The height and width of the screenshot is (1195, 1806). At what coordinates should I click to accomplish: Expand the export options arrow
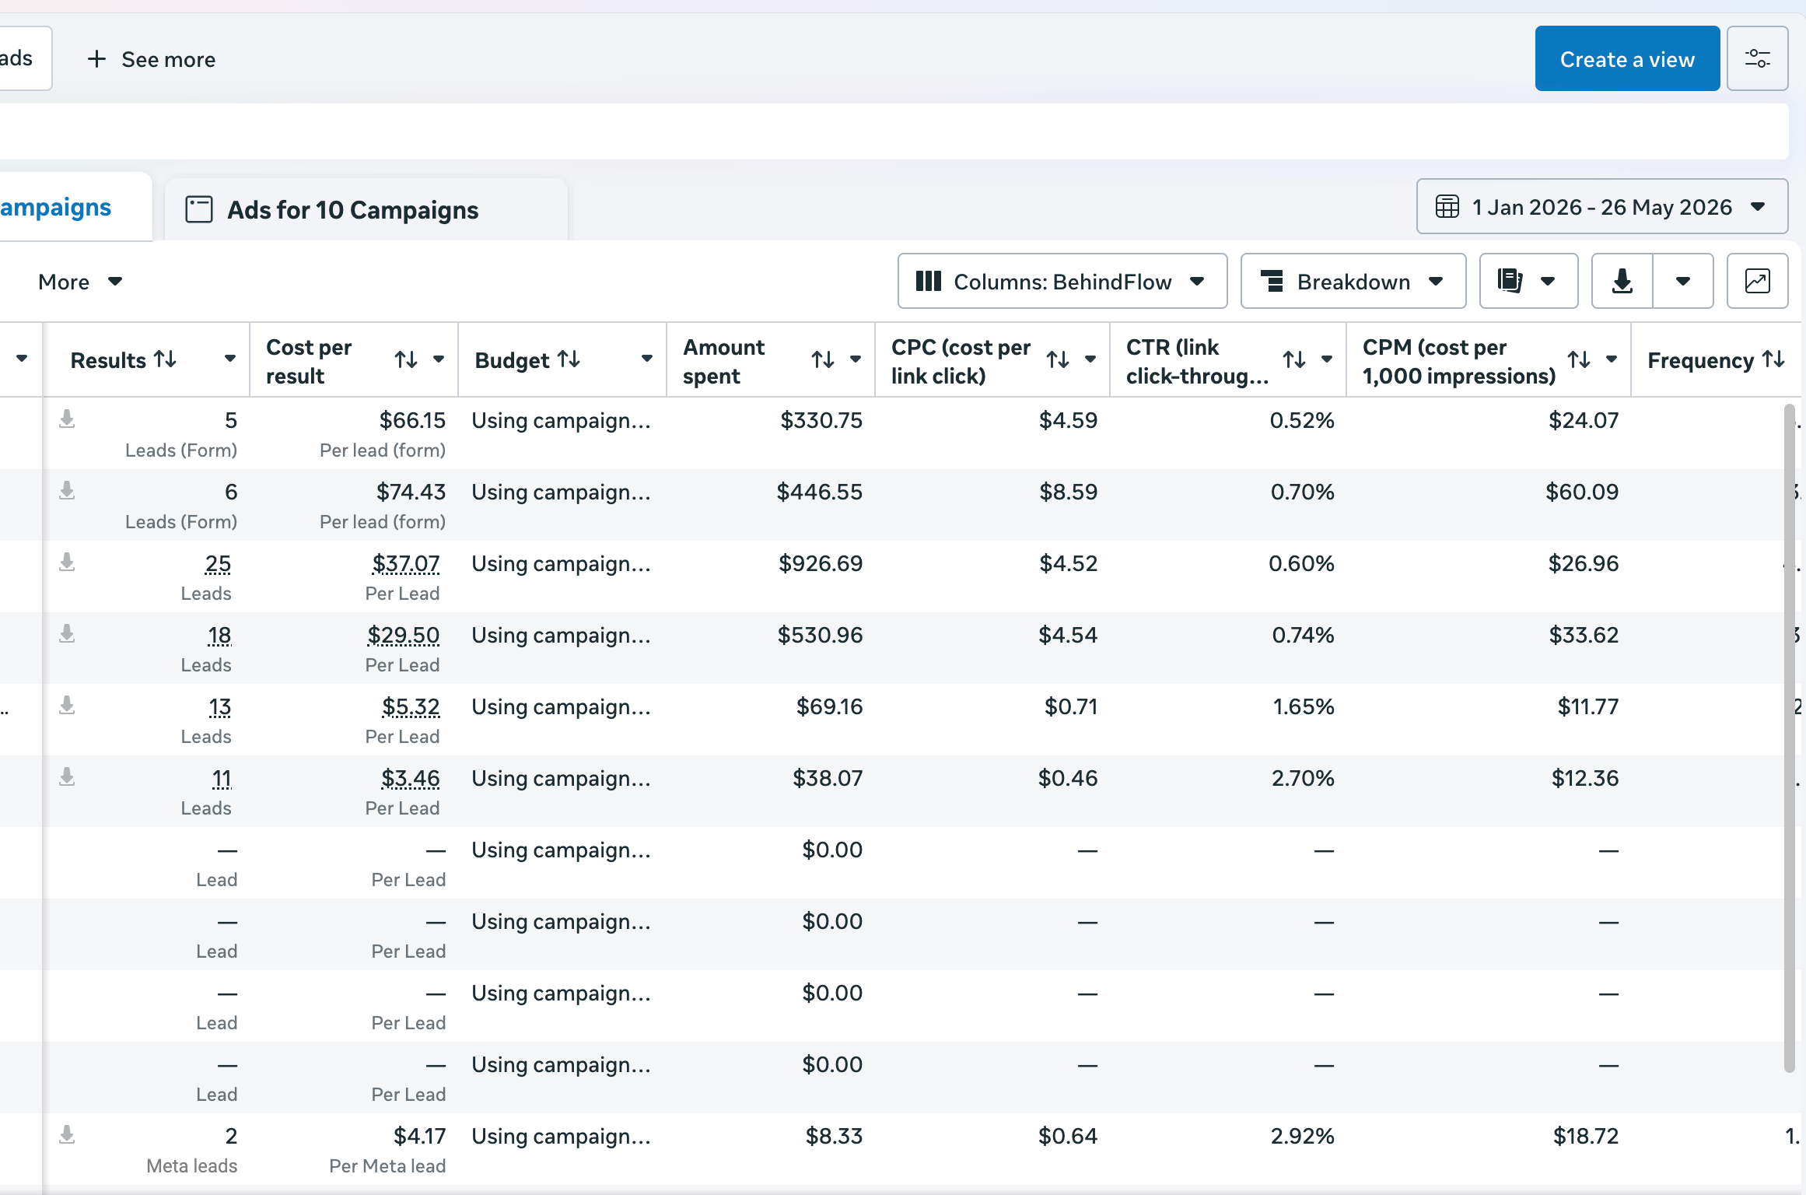coord(1683,281)
